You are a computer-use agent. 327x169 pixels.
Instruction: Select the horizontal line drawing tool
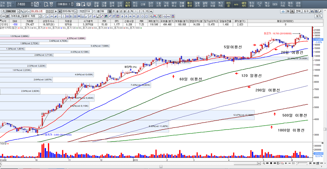59,16
